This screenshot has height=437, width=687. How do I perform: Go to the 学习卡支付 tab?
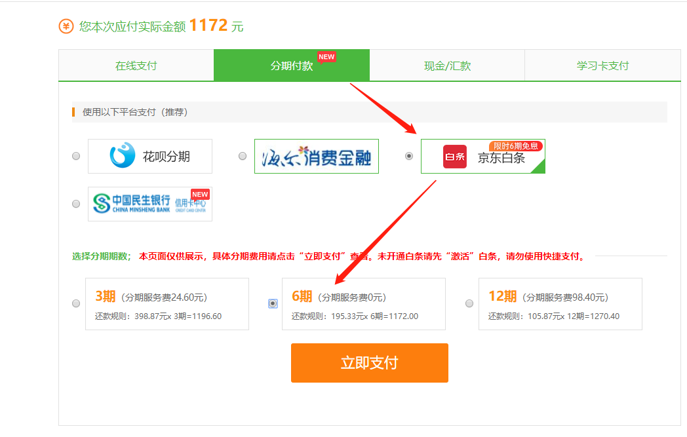click(602, 66)
